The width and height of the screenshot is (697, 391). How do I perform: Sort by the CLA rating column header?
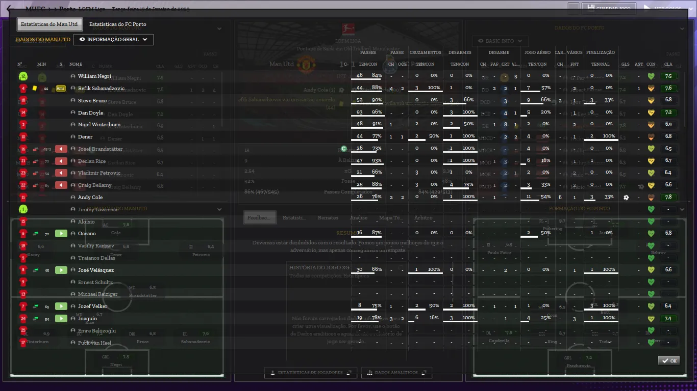tap(668, 65)
